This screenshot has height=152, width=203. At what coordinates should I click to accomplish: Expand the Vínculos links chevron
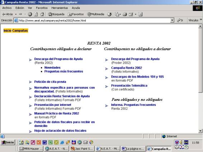(201, 20)
